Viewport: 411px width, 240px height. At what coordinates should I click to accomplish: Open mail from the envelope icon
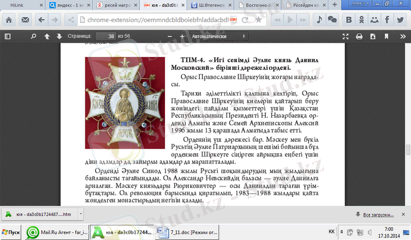click(25, 20)
